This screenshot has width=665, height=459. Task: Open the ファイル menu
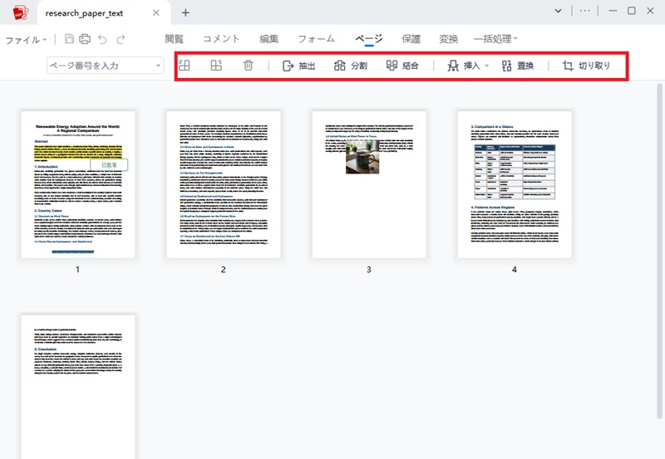(26, 40)
